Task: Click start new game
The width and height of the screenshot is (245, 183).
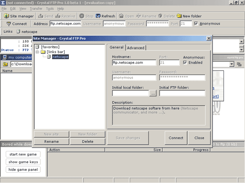Action: coord(23,154)
